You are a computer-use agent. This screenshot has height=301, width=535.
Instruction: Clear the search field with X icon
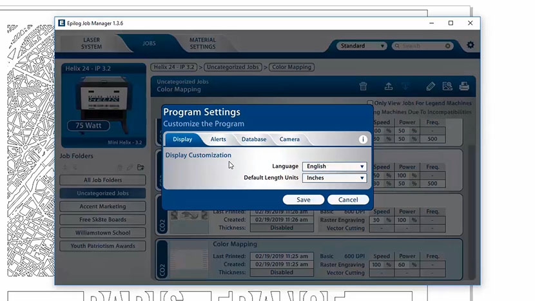click(x=448, y=46)
